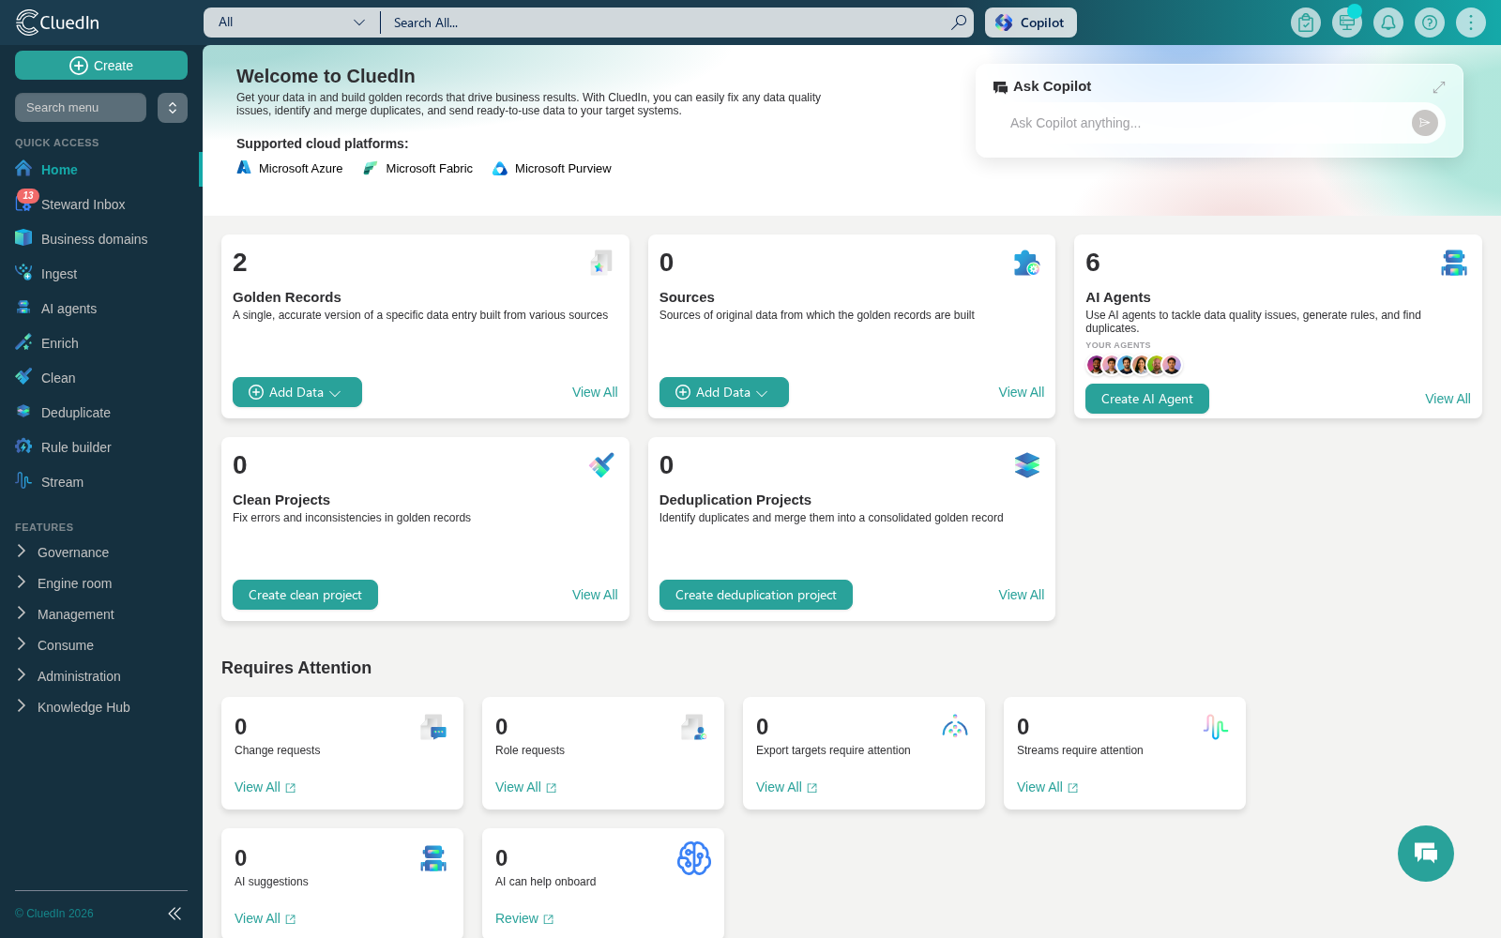This screenshot has height=938, width=1501.
Task: Click the Clean Projects brush icon
Action: 601,465
